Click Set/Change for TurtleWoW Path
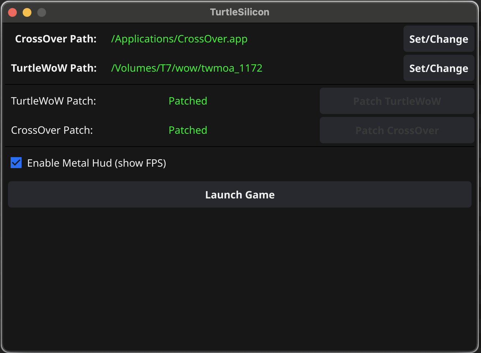This screenshot has width=481, height=353. pyautogui.click(x=439, y=68)
